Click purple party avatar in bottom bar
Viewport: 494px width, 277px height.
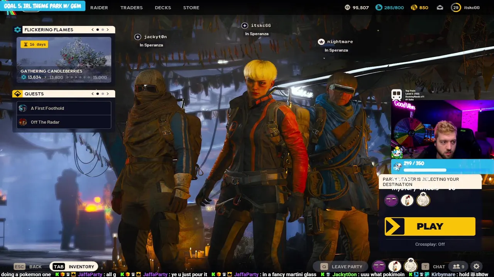tap(379, 266)
